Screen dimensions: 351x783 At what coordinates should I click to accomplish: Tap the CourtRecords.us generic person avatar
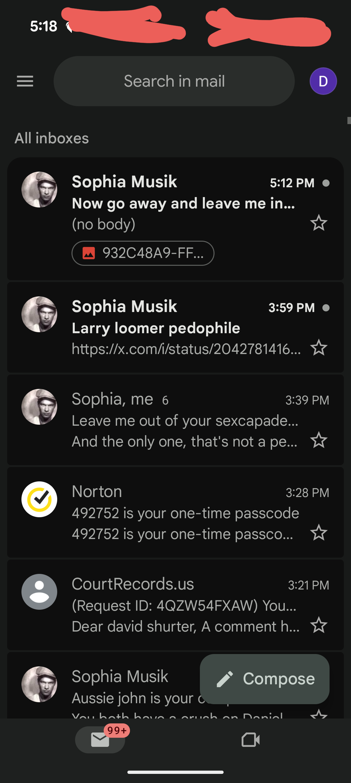(39, 592)
